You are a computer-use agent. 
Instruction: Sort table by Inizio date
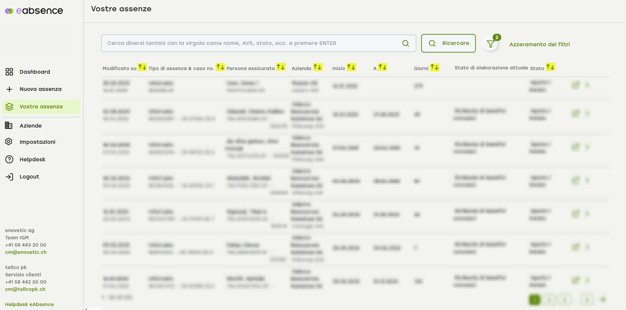(x=351, y=67)
